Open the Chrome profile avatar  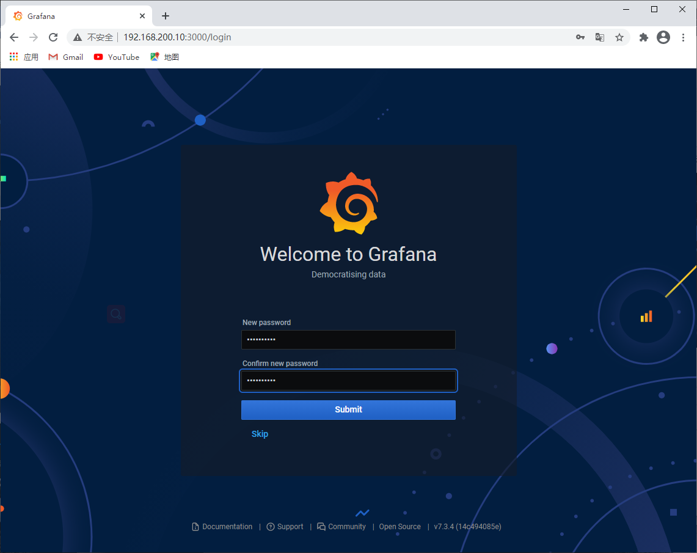(663, 37)
